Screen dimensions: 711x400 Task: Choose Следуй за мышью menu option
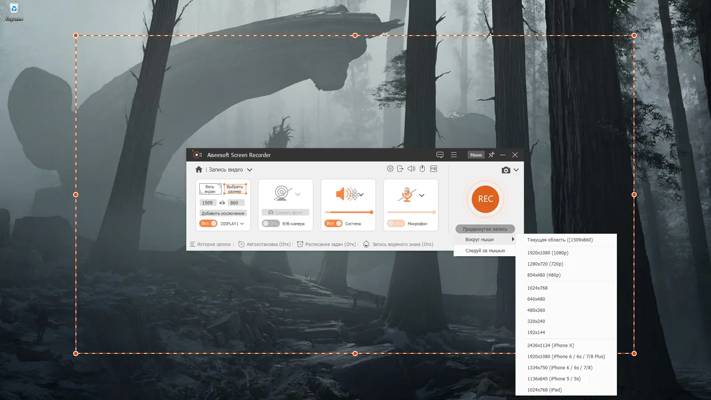coord(485,251)
